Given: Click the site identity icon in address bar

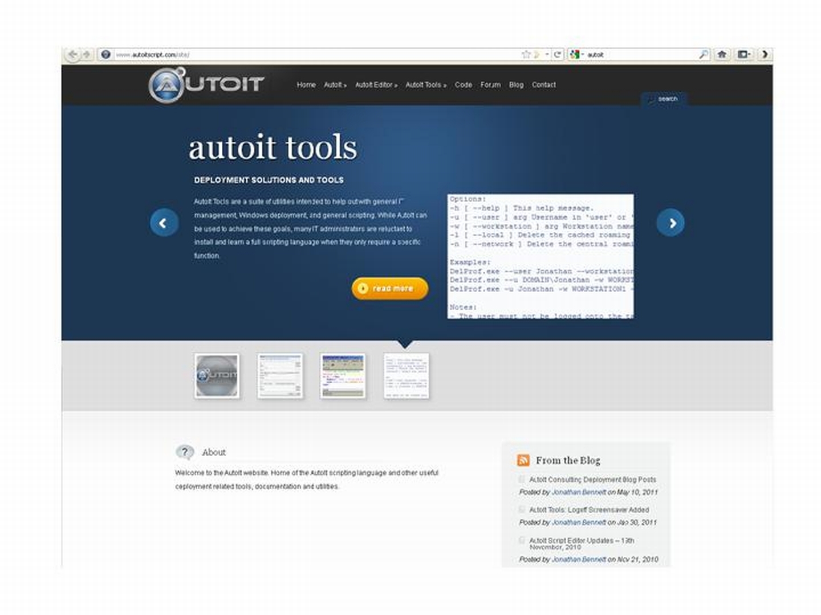Looking at the screenshot, I should [105, 55].
